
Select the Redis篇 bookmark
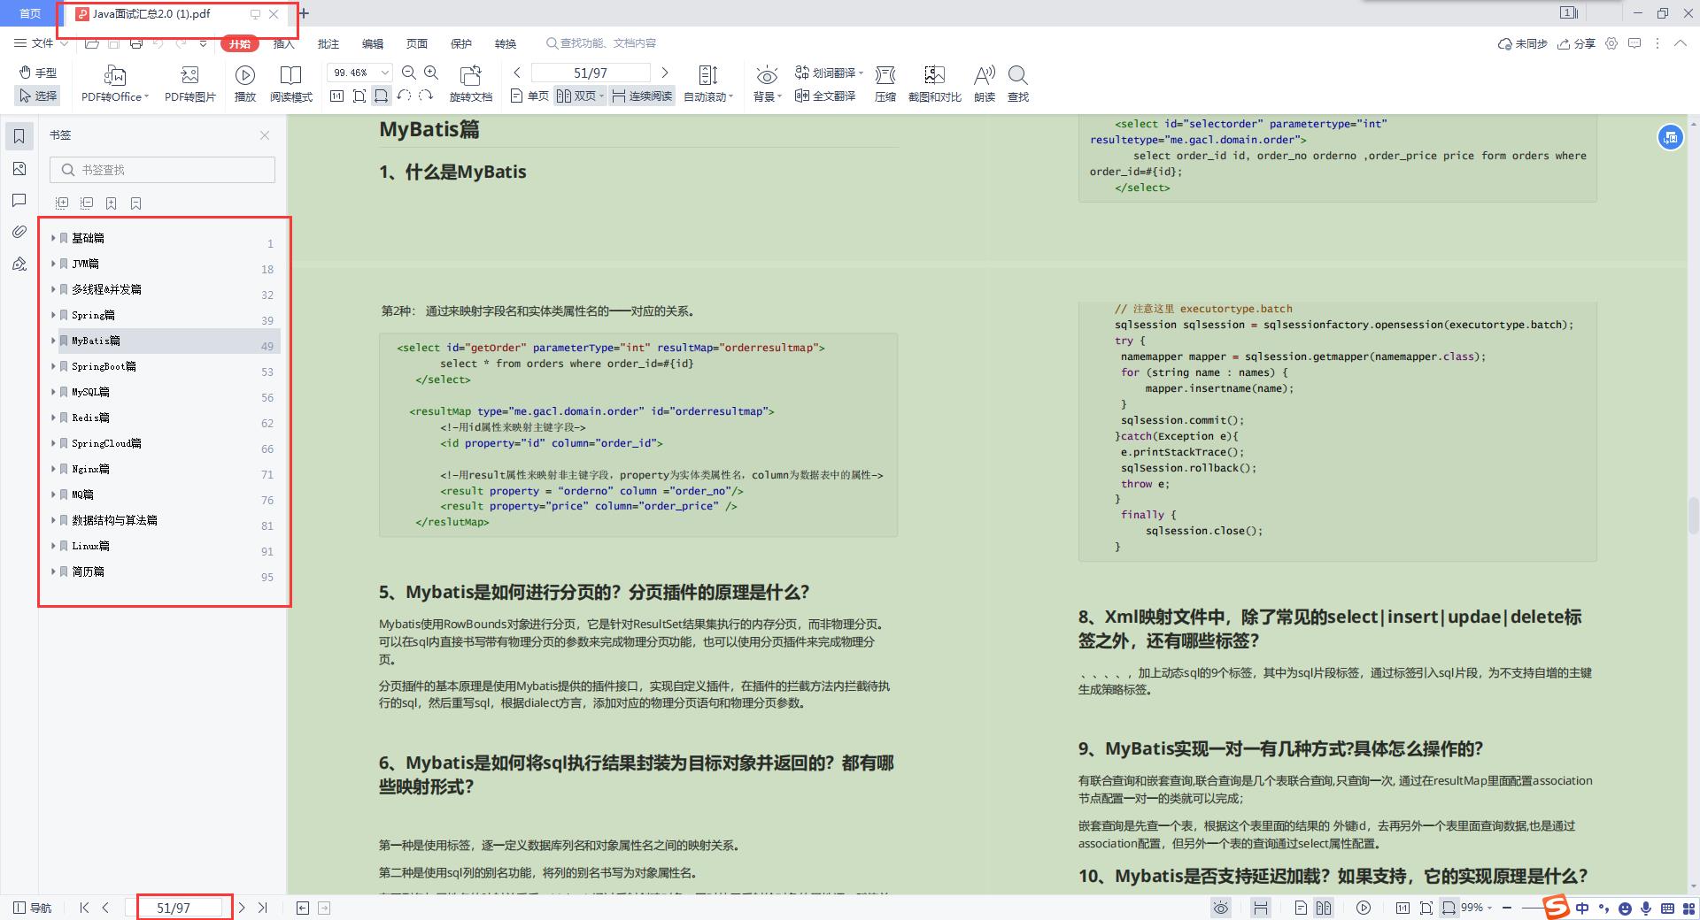[90, 418]
